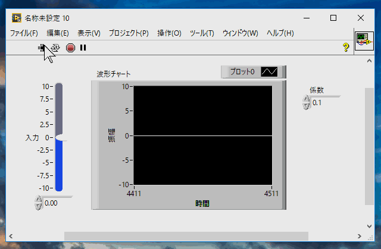Open the 操作(O) menu
The height and width of the screenshot is (249, 381).
click(x=169, y=33)
